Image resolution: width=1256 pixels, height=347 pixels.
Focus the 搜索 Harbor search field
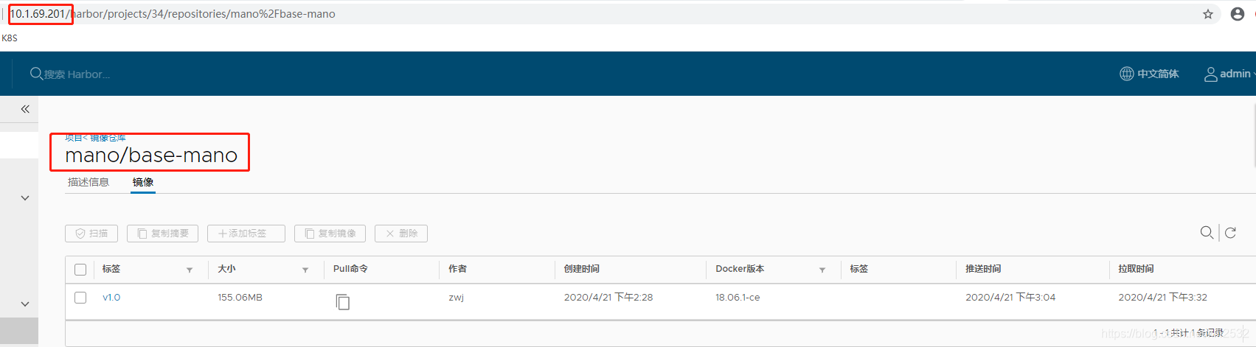(77, 74)
